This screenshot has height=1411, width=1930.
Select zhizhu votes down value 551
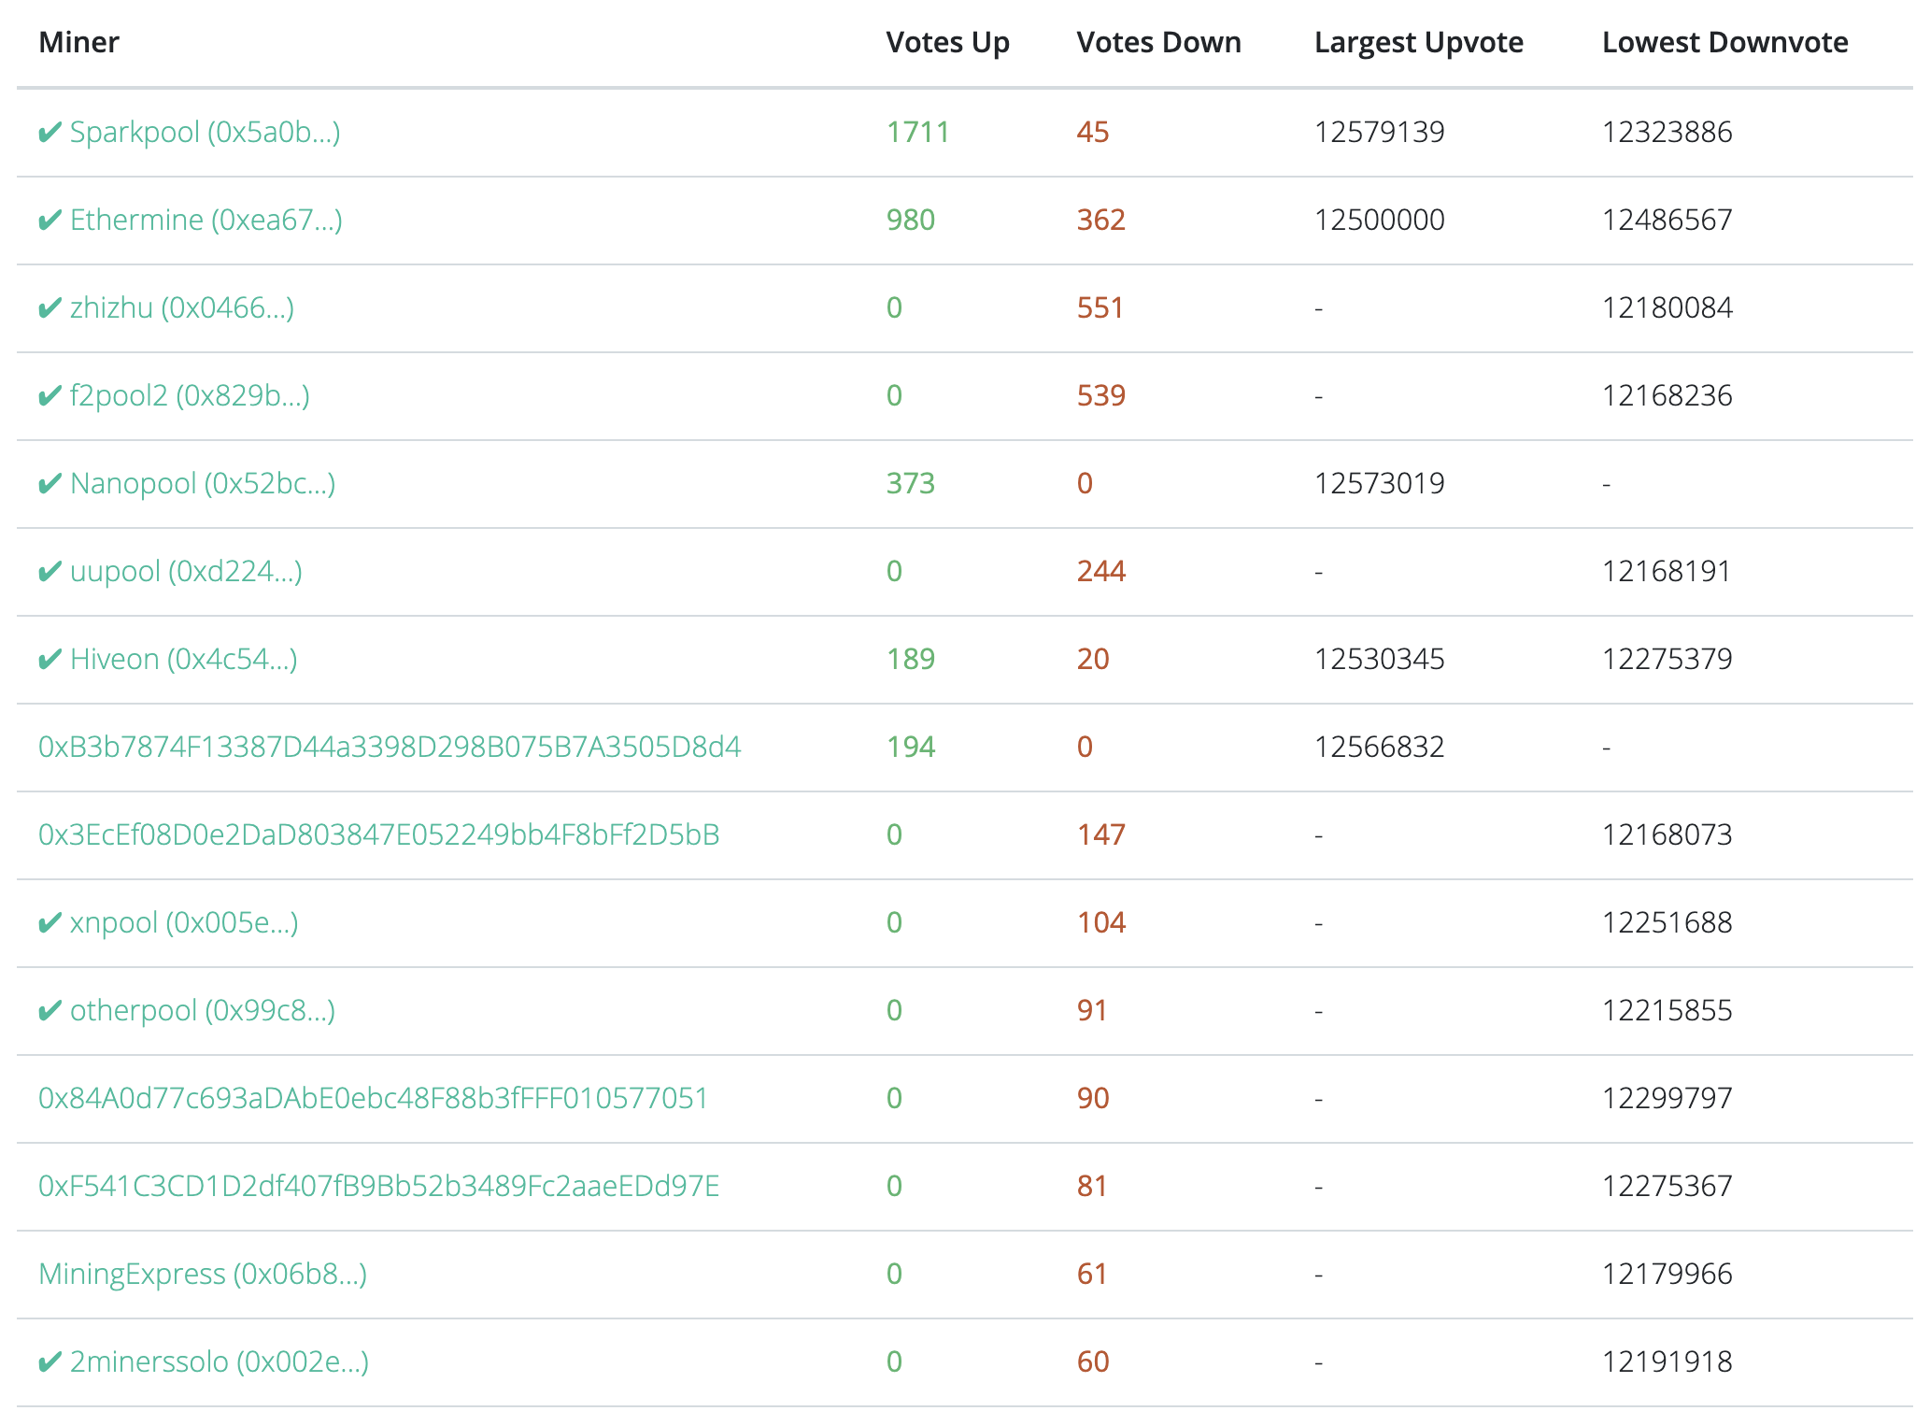tap(1100, 308)
